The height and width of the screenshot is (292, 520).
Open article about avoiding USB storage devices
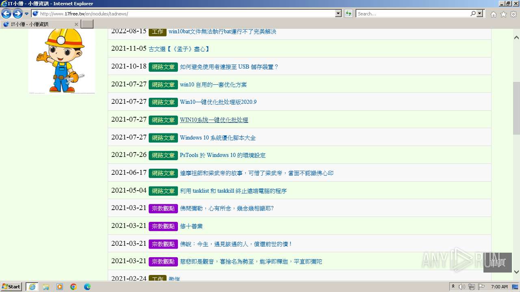pyautogui.click(x=229, y=67)
